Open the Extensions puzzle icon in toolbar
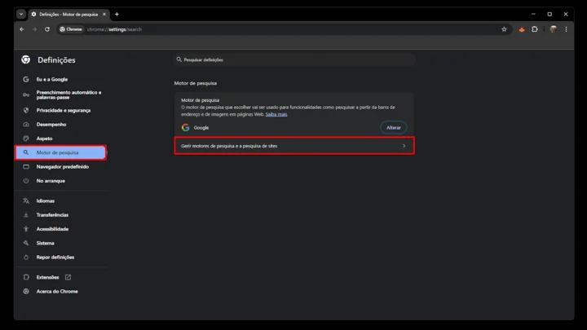The width and height of the screenshot is (587, 330). pyautogui.click(x=535, y=29)
